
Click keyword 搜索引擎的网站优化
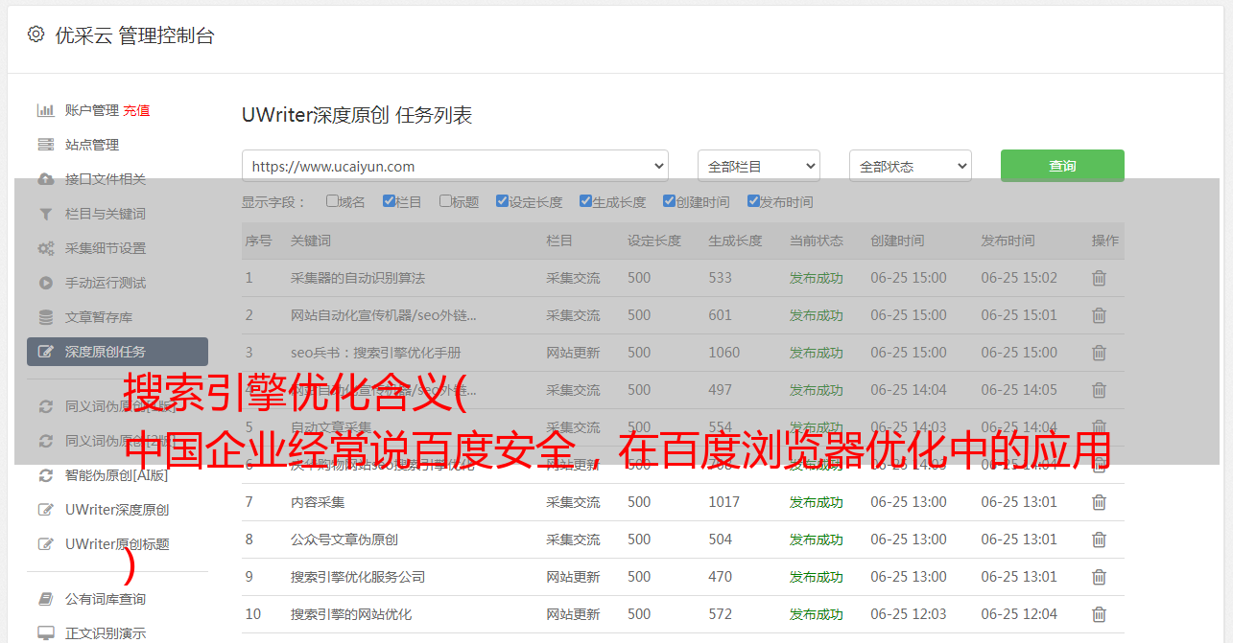coord(351,614)
